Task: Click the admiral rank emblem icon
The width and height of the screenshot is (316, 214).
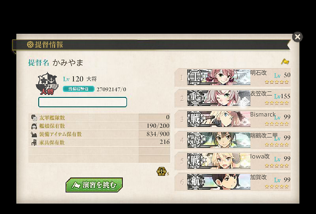Action: click(x=47, y=84)
